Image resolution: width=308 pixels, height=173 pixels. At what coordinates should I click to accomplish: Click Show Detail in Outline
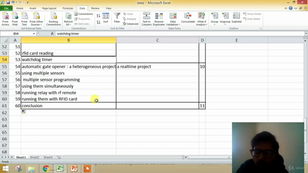pyautogui.click(x=252, y=14)
